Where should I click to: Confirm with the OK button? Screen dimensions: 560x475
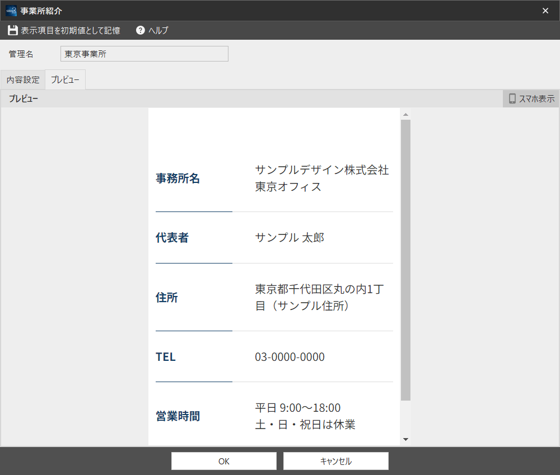224,461
